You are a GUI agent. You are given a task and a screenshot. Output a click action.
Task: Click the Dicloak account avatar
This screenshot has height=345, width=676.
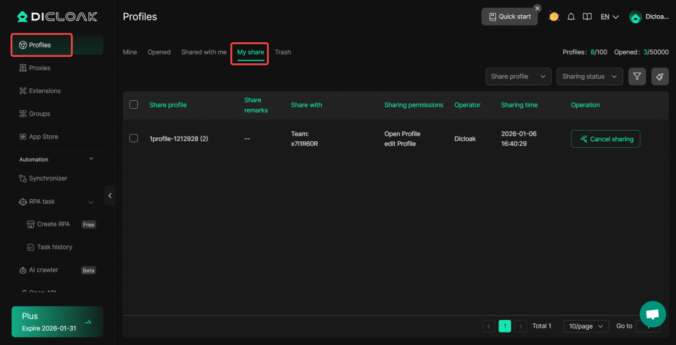635,17
